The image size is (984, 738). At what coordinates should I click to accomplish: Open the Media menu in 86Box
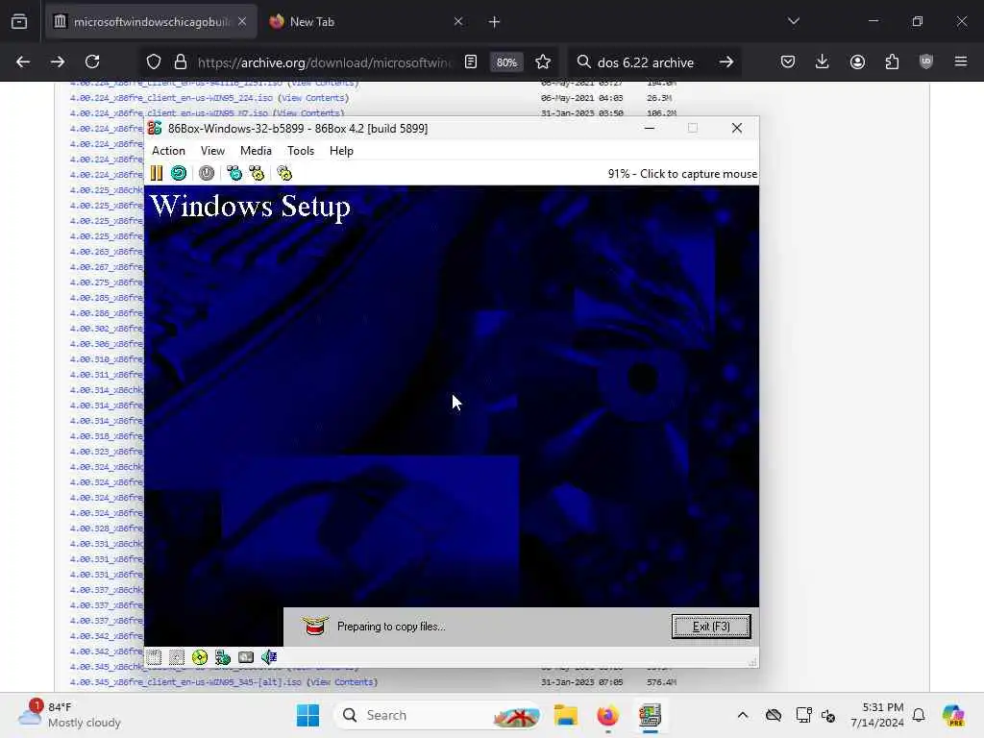(x=256, y=151)
